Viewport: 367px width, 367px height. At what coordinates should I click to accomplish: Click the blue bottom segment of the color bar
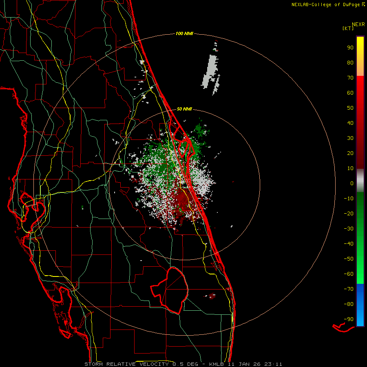click(x=360, y=305)
